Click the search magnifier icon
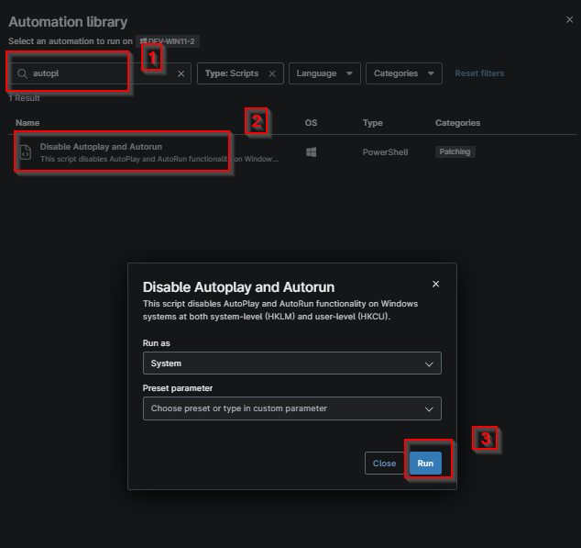The width and height of the screenshot is (581, 548). click(x=22, y=73)
